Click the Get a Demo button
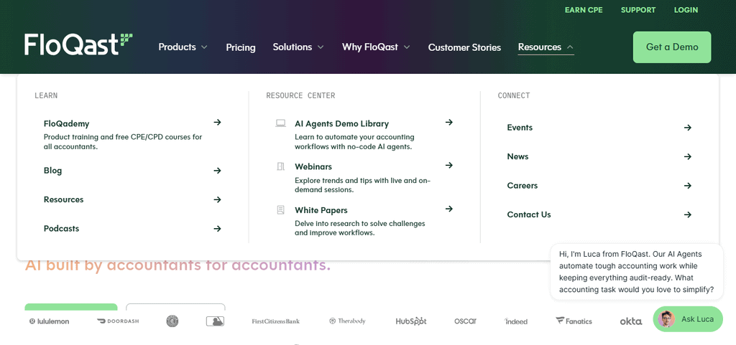 click(x=672, y=47)
